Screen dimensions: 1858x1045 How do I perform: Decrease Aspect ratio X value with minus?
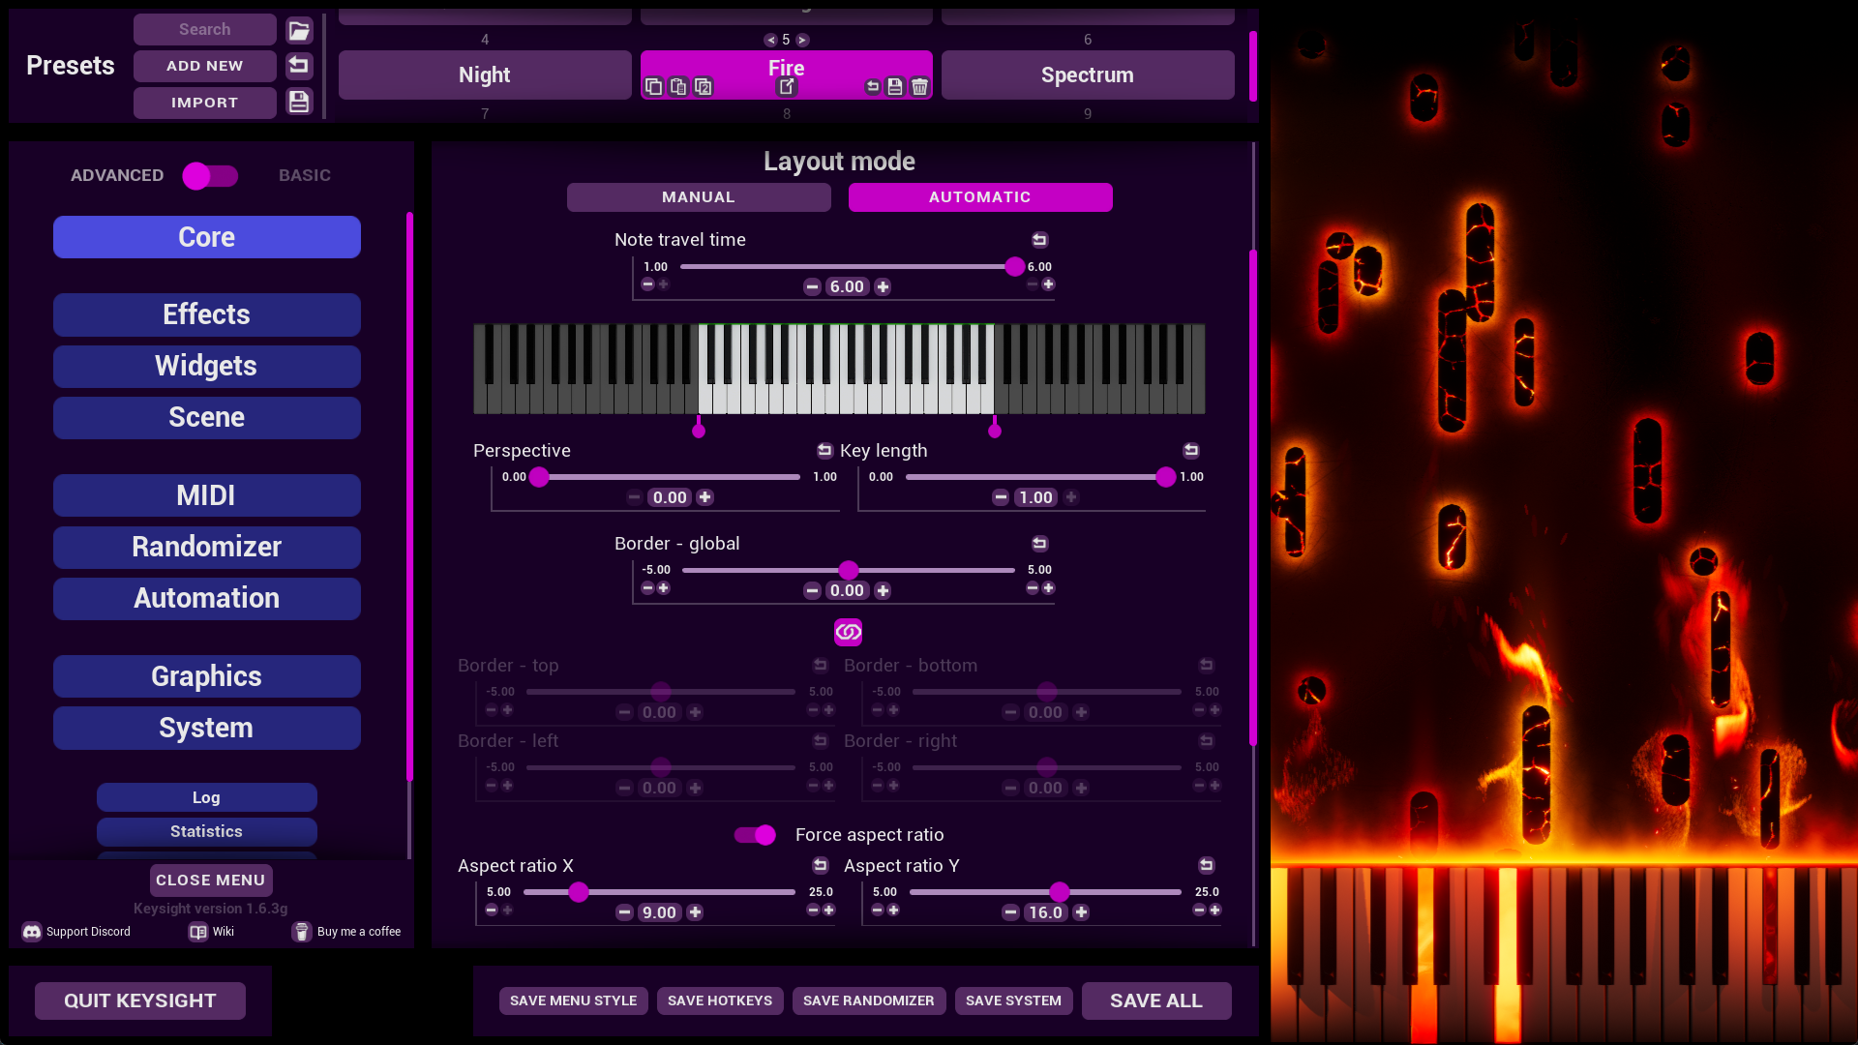point(624,912)
